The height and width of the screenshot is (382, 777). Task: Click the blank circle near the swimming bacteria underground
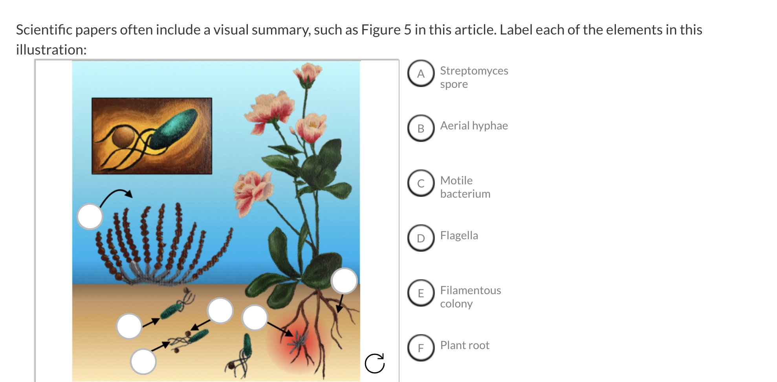click(129, 326)
